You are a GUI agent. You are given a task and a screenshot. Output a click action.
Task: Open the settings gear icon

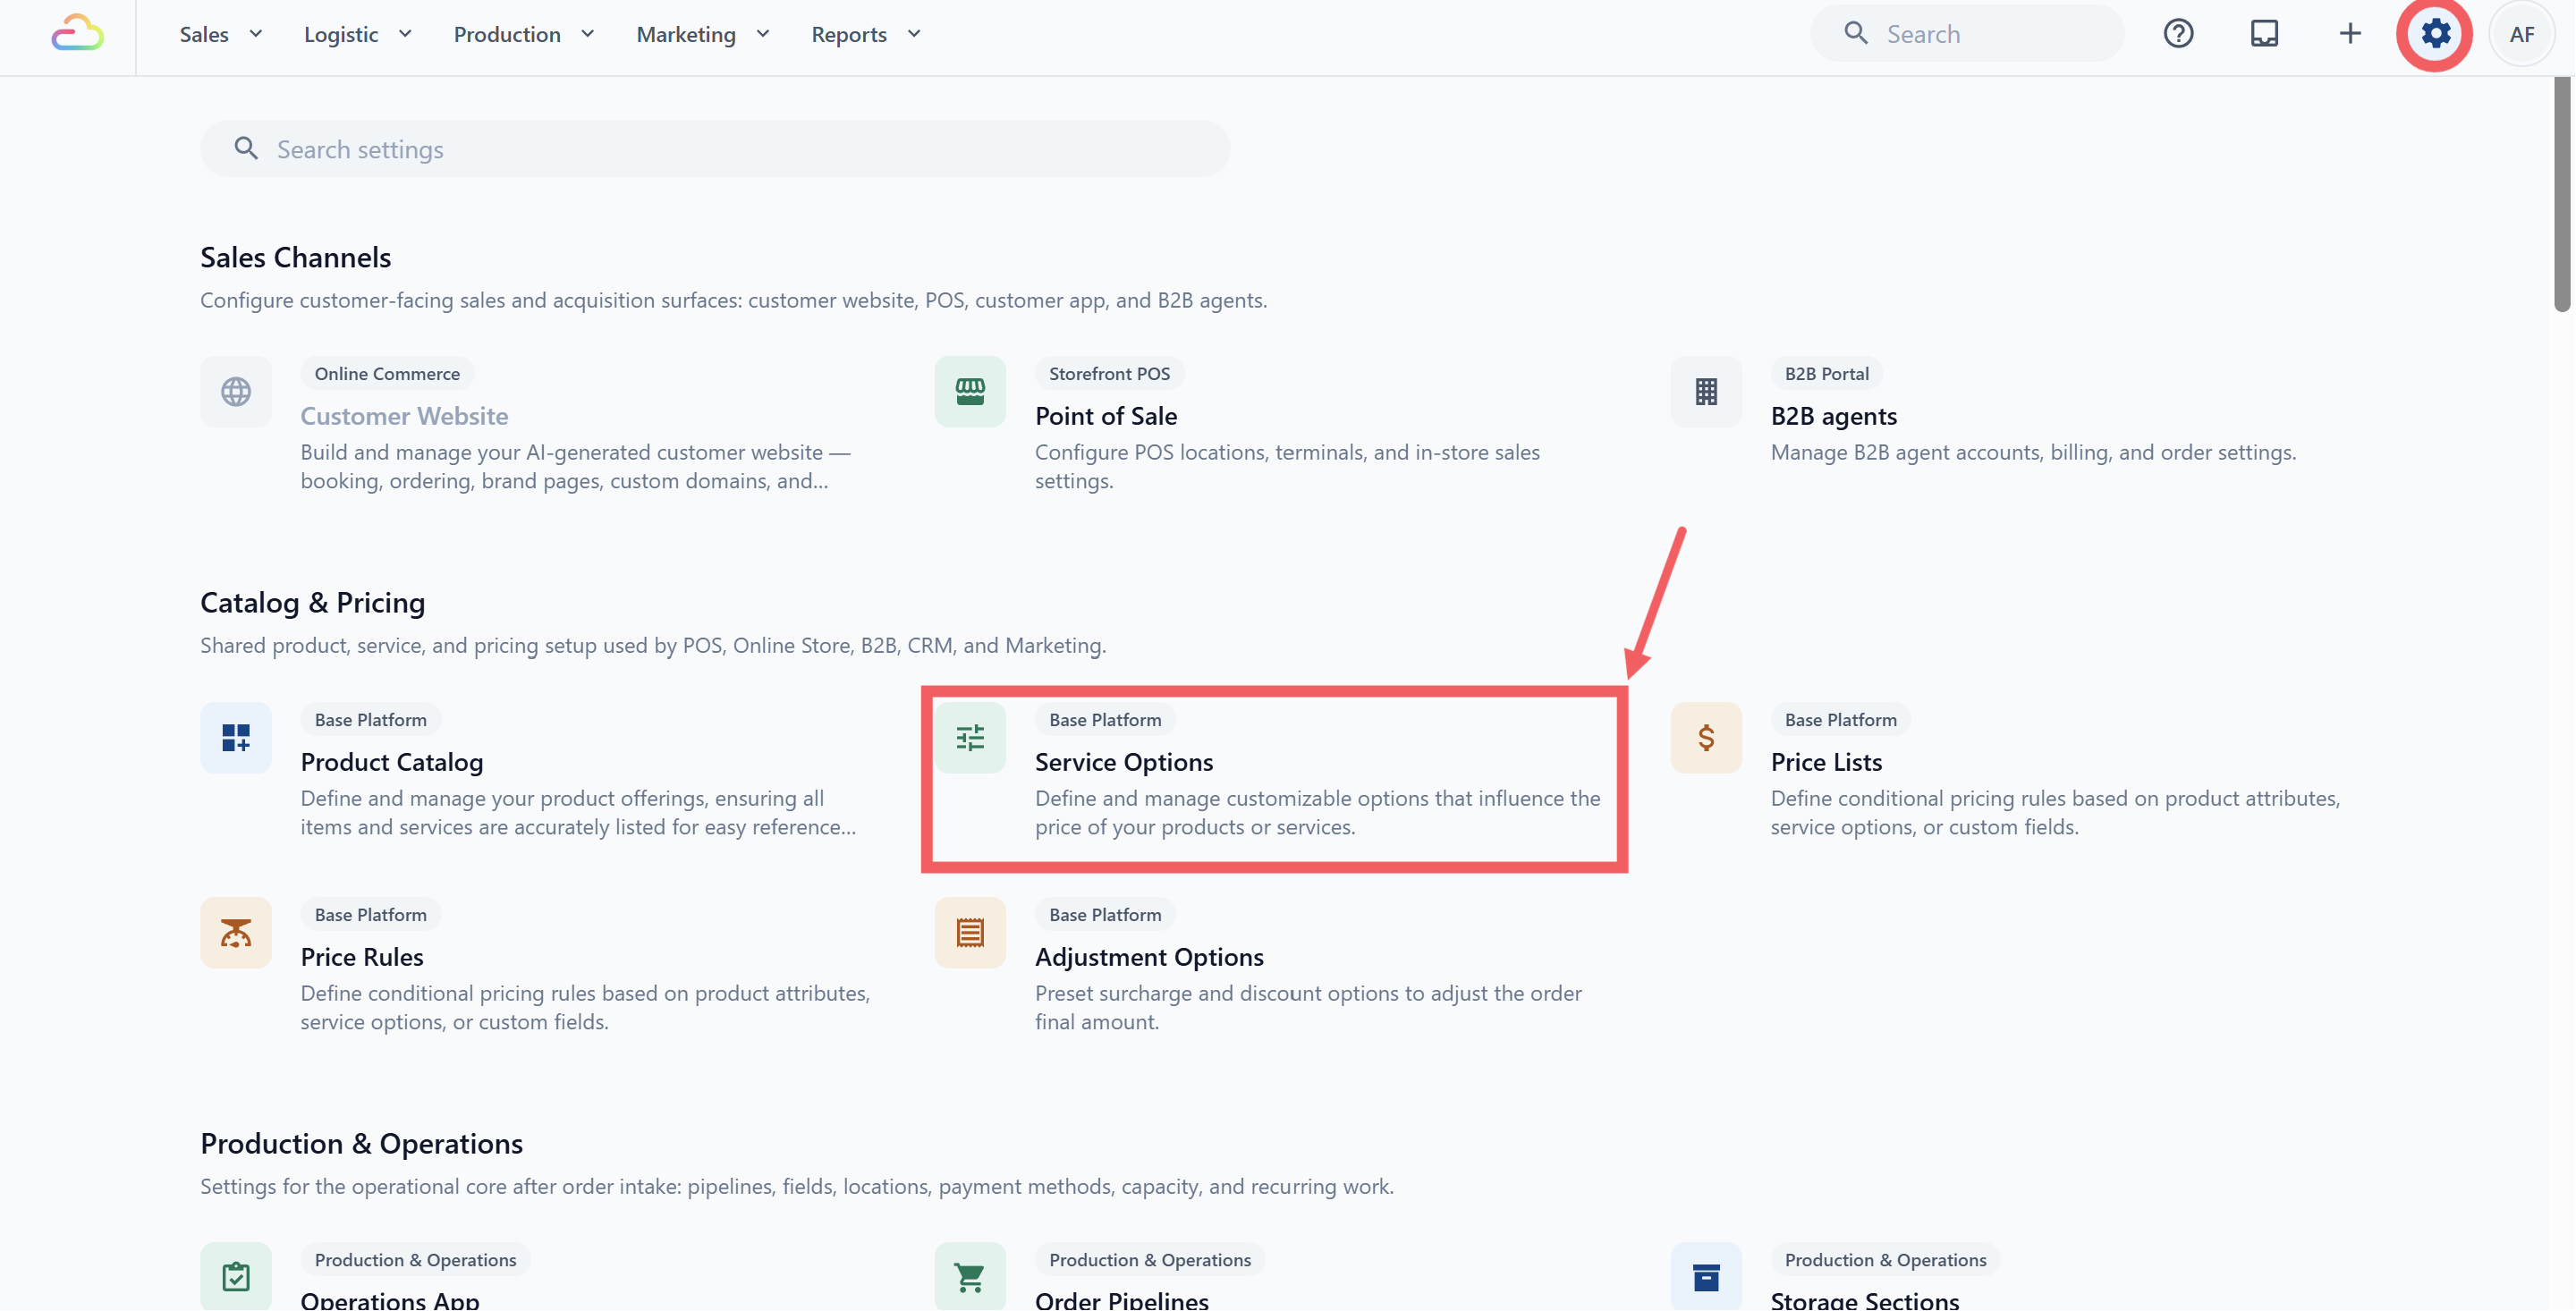point(2435,34)
